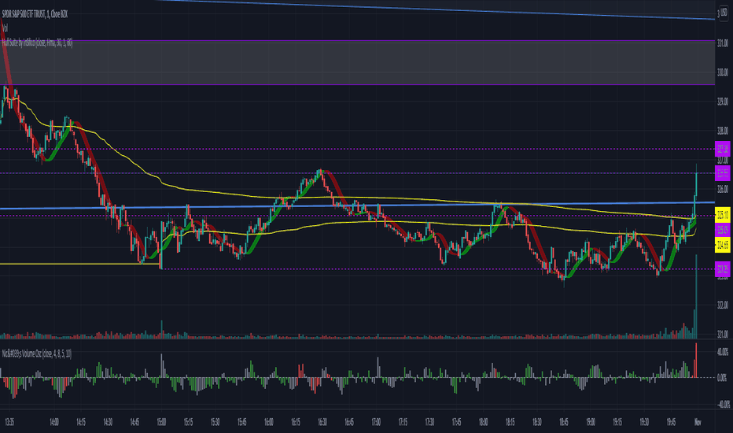Click the -40.00% oscillator scale label
733x433 pixels.
pyautogui.click(x=723, y=404)
